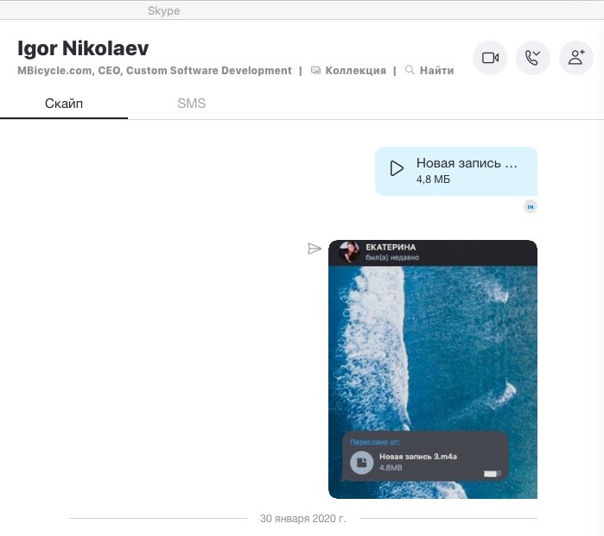Screen dimensions: 604x536
Task: Click the add people to conversation icon
Action: coord(576,58)
